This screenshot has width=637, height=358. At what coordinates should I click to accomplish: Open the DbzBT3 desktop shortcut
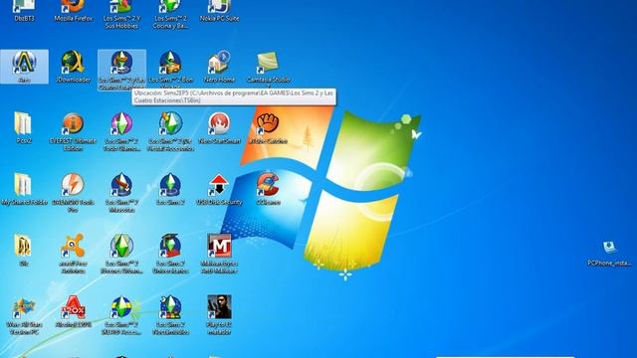[24, 10]
